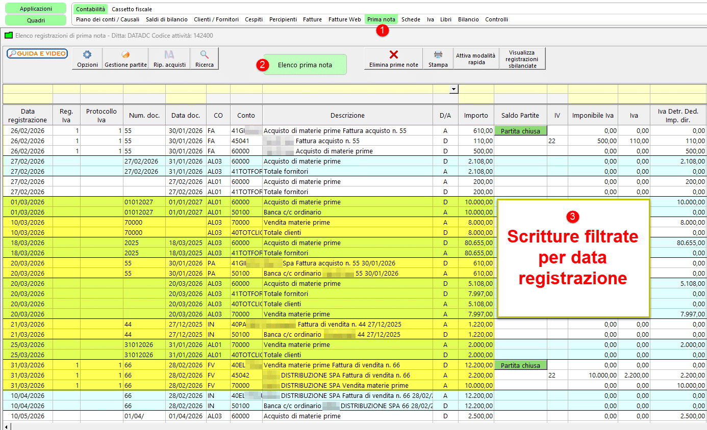Click Partita chiusa in the 31/03/2026 row
707x430 pixels.
[x=520, y=365]
